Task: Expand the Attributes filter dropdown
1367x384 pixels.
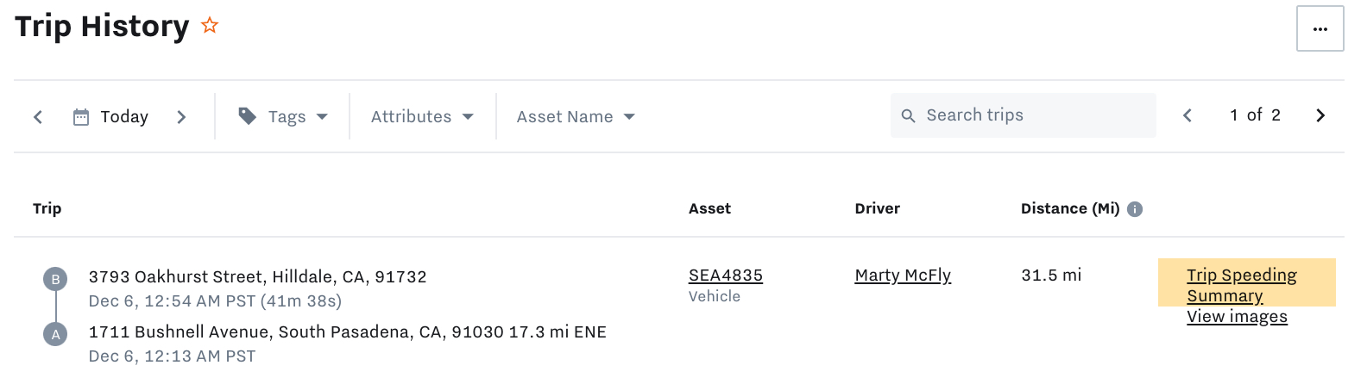Action: pos(422,116)
